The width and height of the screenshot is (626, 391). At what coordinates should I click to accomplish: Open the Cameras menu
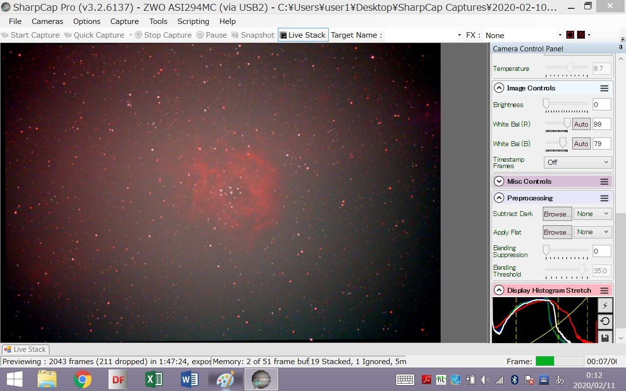(47, 22)
